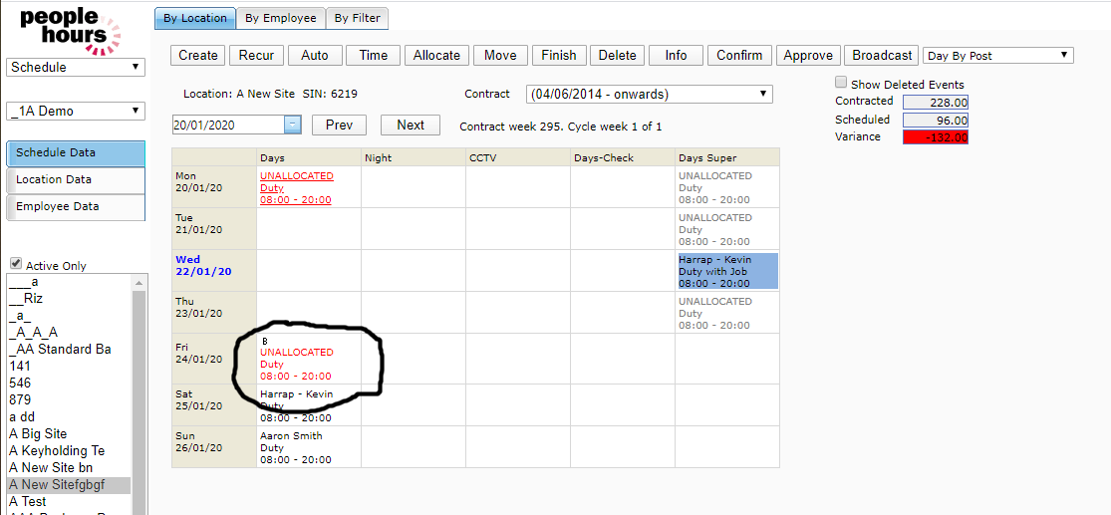Go to the Next week
Screen dimensions: 1111x515
pyautogui.click(x=411, y=125)
